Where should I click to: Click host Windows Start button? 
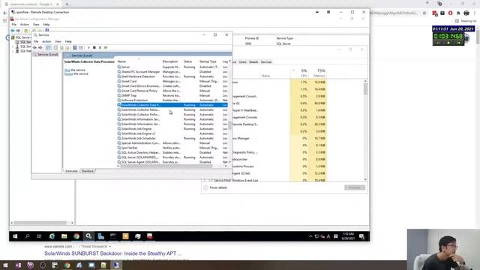click(5, 265)
